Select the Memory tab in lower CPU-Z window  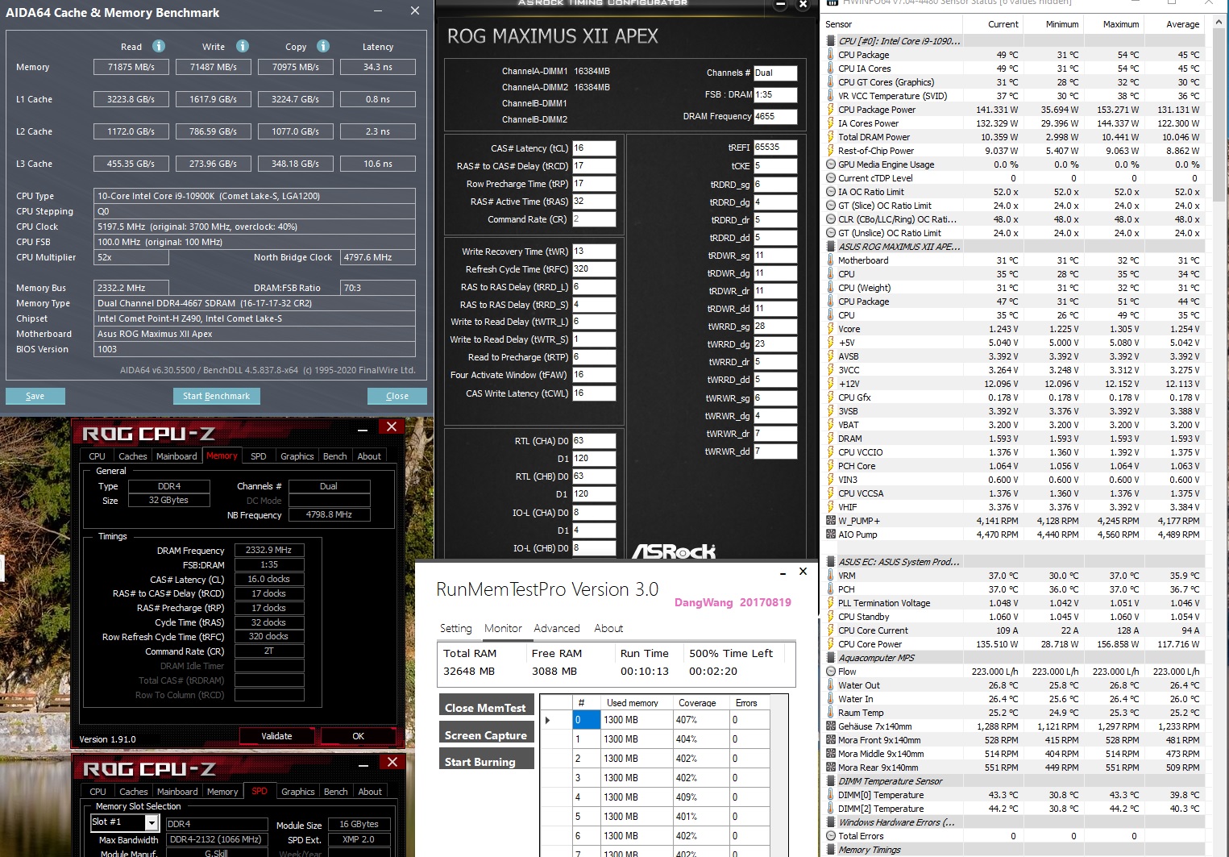[x=222, y=792]
